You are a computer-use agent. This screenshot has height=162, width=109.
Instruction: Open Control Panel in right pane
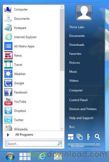click(78, 100)
